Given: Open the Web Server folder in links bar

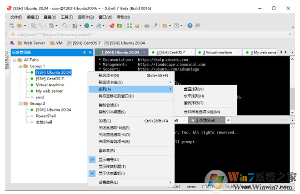Looking at the screenshot, I should click(x=31, y=43).
